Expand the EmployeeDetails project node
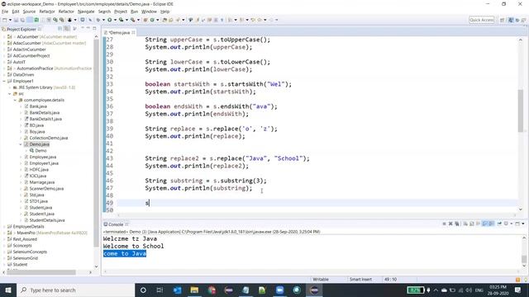529x297 pixels. (4, 227)
